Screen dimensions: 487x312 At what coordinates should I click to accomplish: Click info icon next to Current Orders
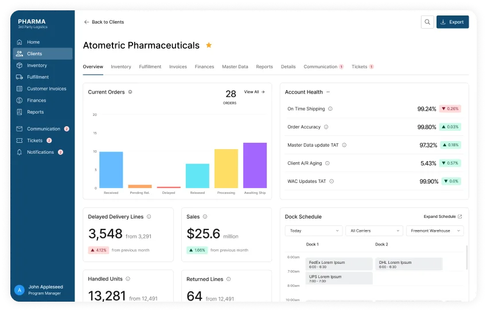coord(130,92)
